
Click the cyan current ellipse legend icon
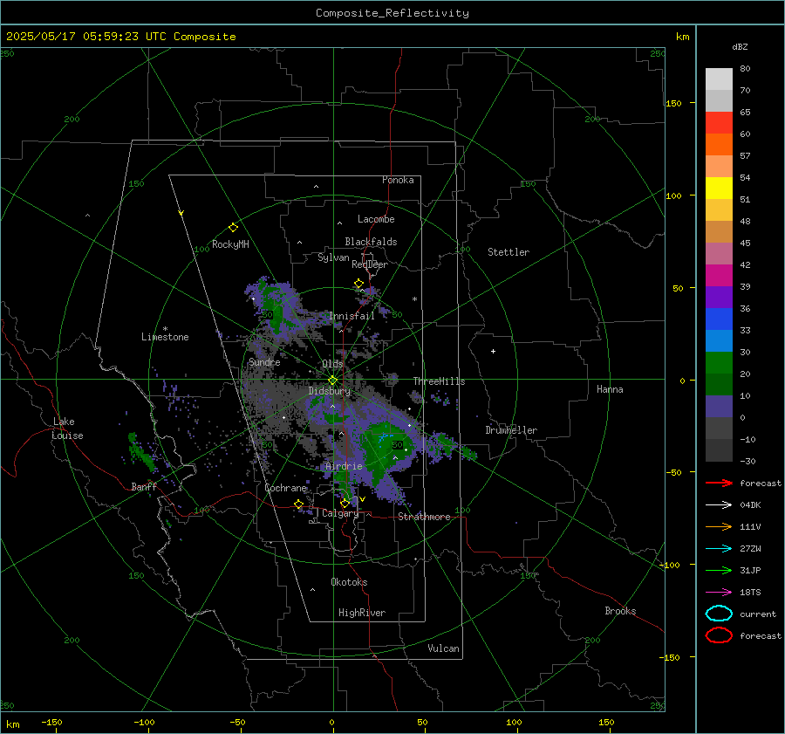pyautogui.click(x=719, y=614)
